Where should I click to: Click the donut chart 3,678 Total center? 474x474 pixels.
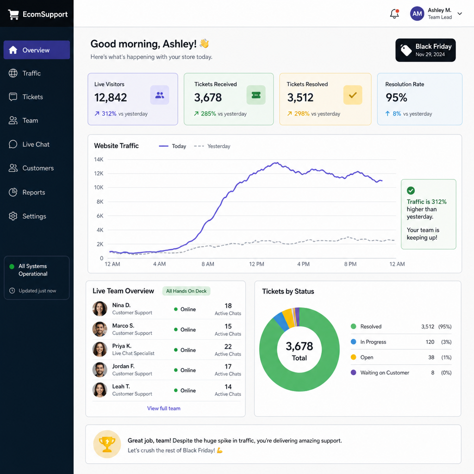click(x=299, y=351)
